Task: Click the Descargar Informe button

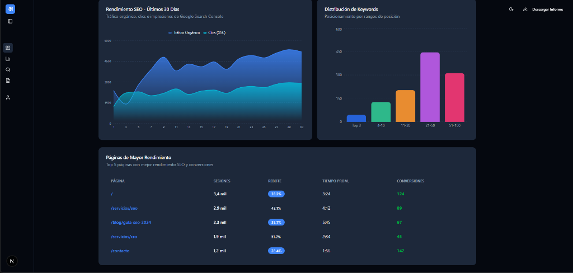Action: coord(543,10)
